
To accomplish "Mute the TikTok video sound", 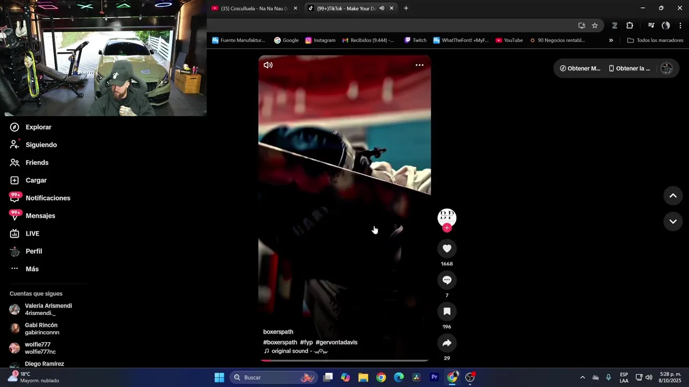I will click(x=268, y=65).
